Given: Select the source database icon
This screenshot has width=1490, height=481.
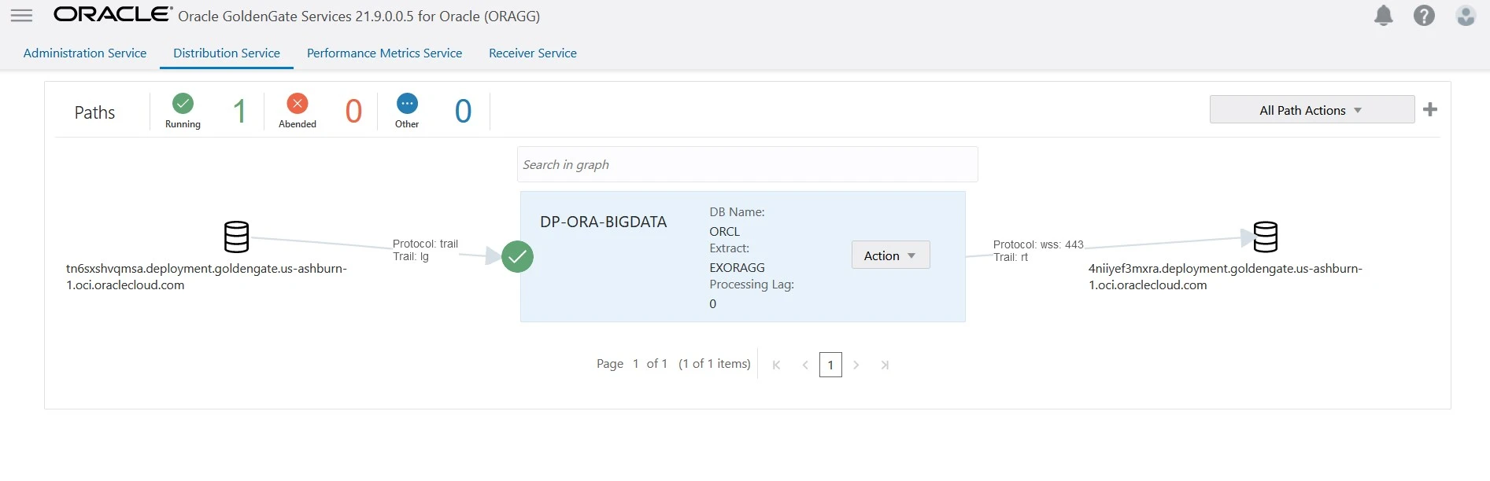Looking at the screenshot, I should click(236, 237).
